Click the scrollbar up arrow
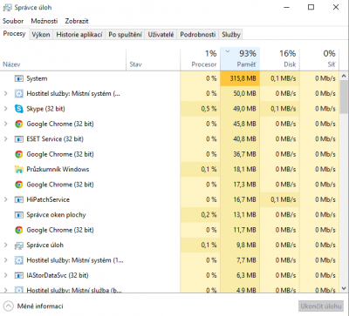349x316 pixels. [x=344, y=76]
